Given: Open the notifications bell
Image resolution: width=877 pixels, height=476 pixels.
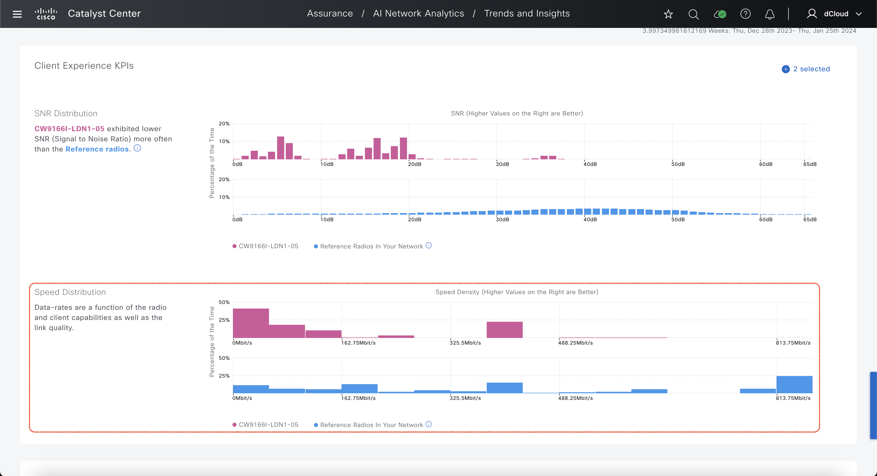Looking at the screenshot, I should tap(770, 14).
